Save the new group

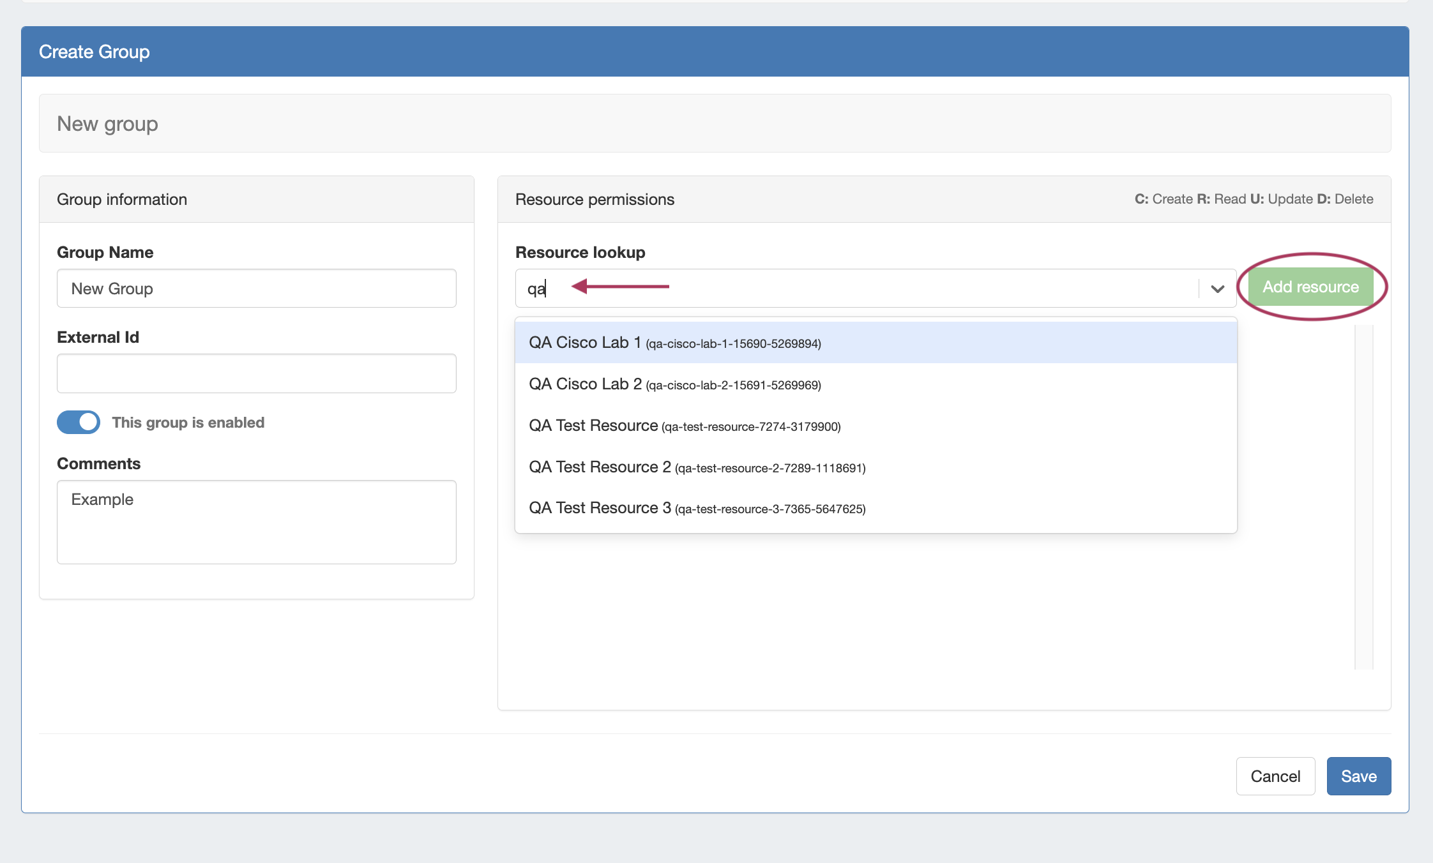point(1358,776)
